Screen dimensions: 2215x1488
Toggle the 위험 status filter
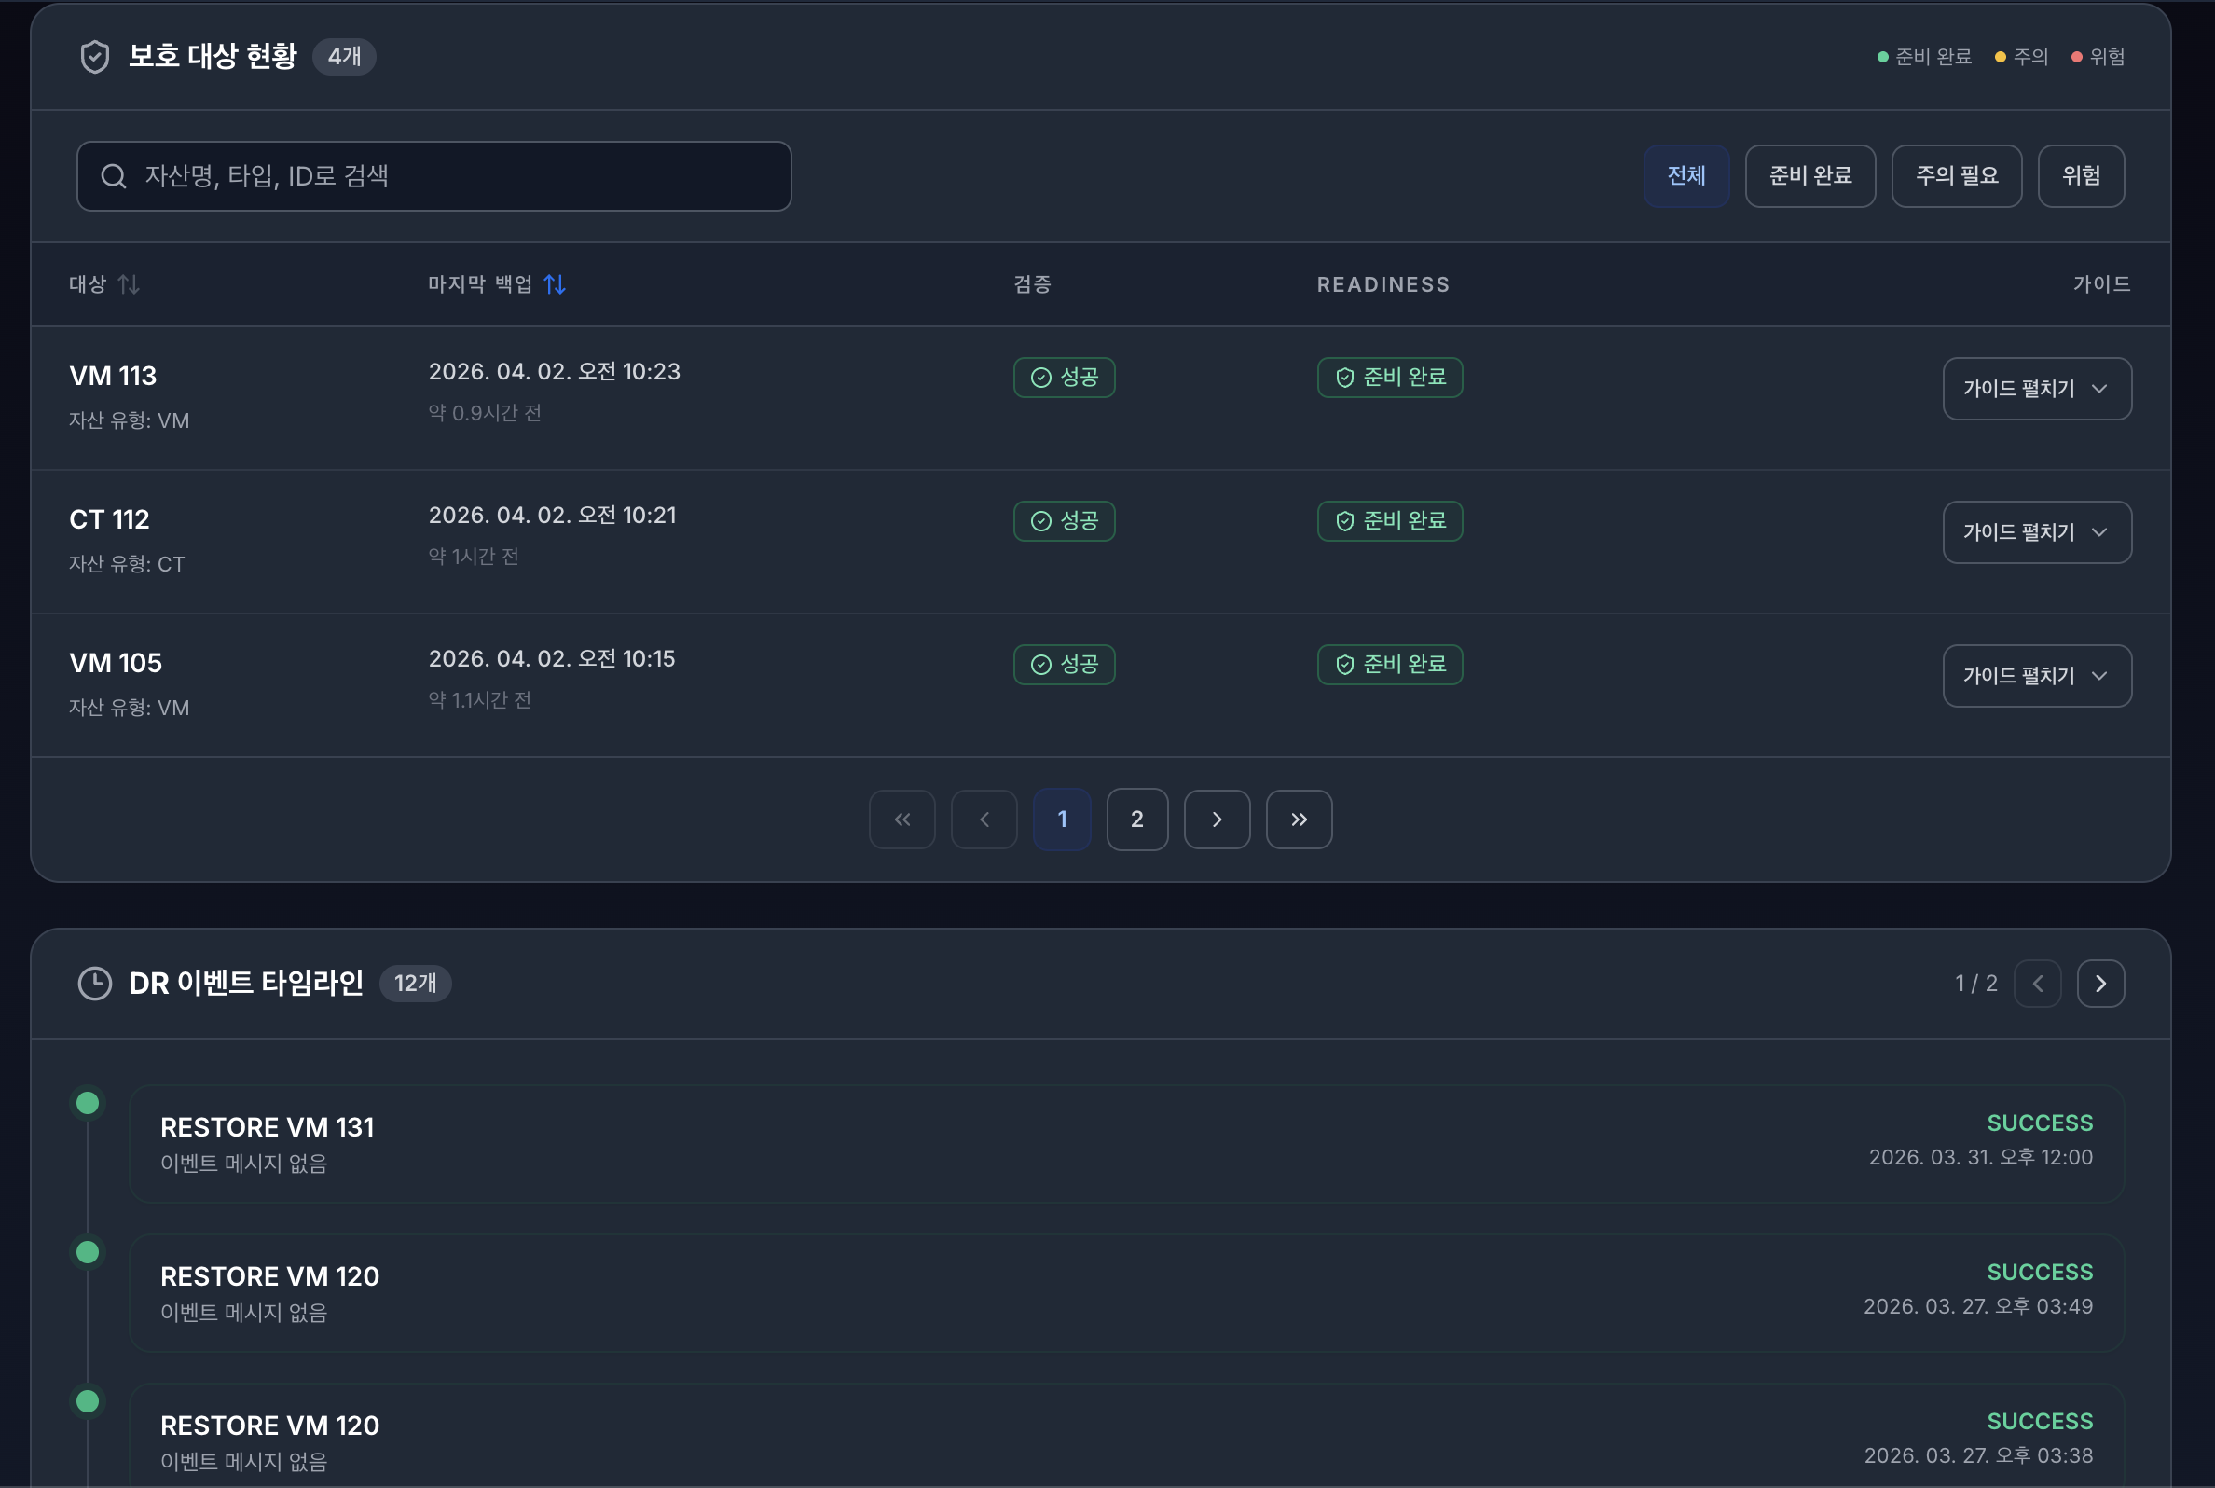[2081, 175]
